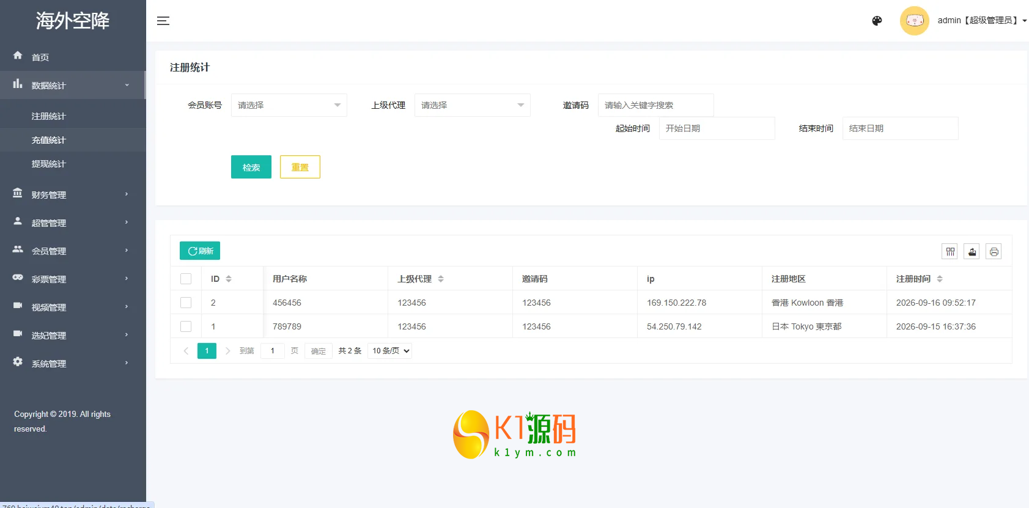Check the row for user 789789
1029x508 pixels.
186,326
